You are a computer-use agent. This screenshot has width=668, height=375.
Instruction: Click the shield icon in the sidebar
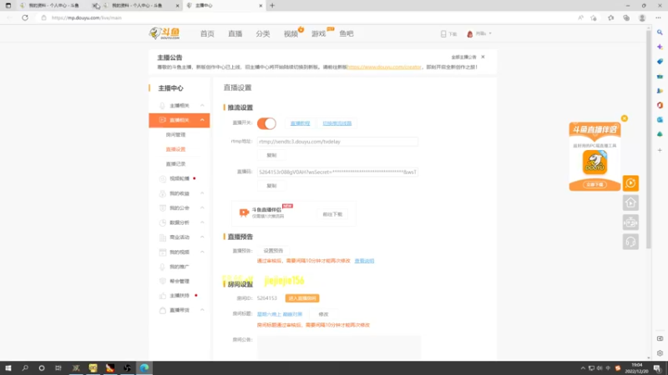pos(162,281)
